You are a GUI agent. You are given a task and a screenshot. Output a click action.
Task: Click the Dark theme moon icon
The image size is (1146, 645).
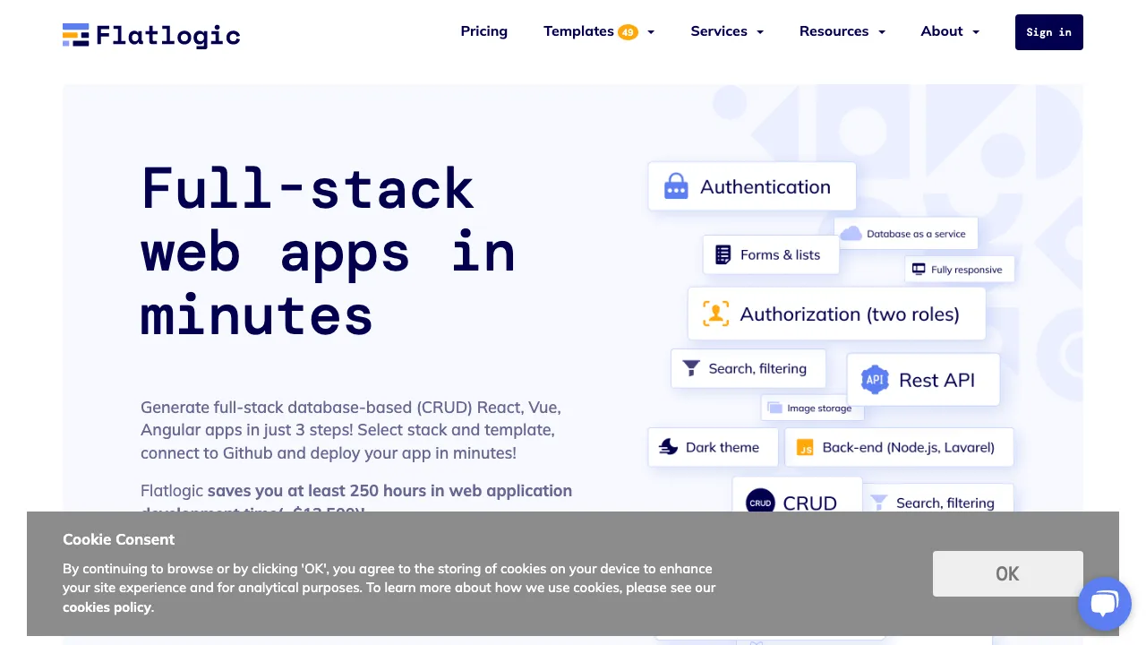point(668,447)
